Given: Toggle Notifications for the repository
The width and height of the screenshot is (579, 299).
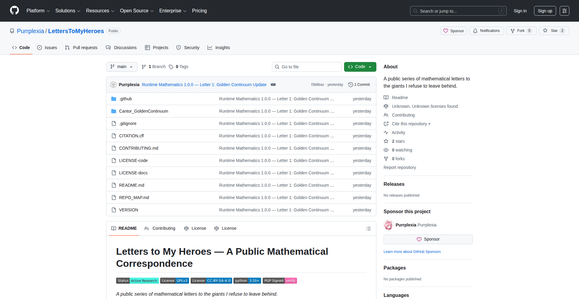Looking at the screenshot, I should (486, 31).
